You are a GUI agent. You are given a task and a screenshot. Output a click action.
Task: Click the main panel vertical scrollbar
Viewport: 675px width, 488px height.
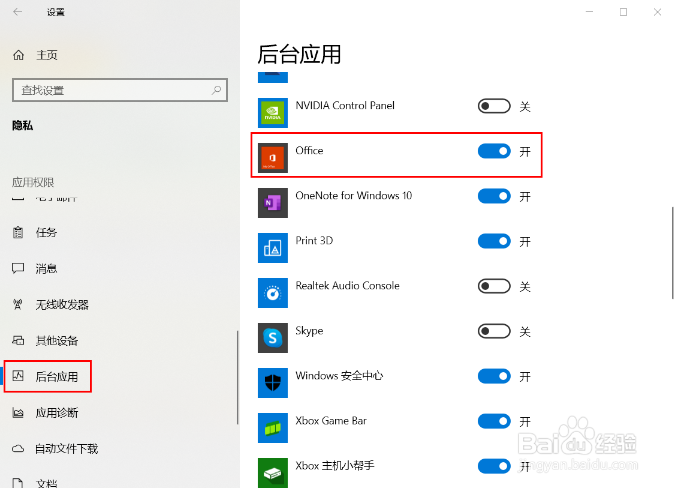coord(673,253)
